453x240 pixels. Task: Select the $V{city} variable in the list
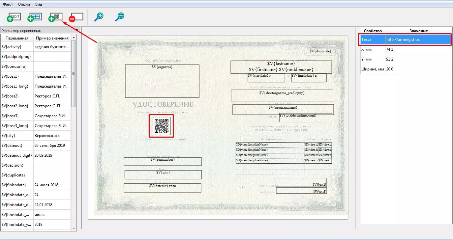click(x=17, y=136)
